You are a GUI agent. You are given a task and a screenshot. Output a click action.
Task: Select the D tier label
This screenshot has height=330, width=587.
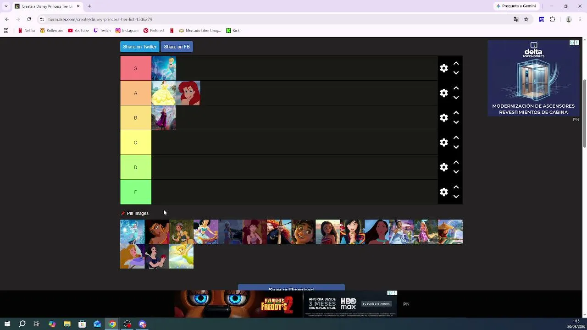136,167
